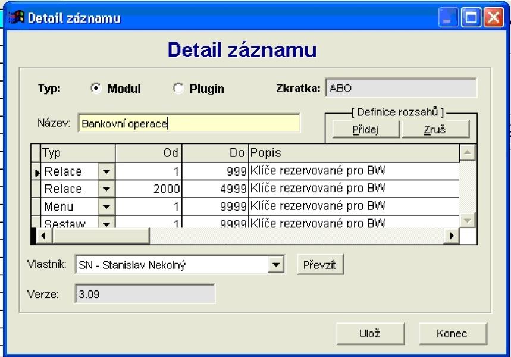Click the Konec button

453,333
